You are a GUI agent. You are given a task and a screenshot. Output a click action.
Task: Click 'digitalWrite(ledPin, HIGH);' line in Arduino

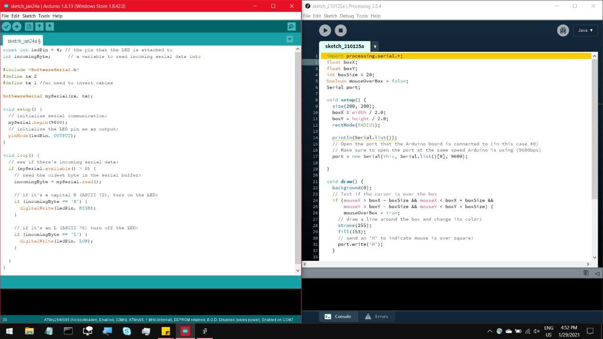click(57, 208)
